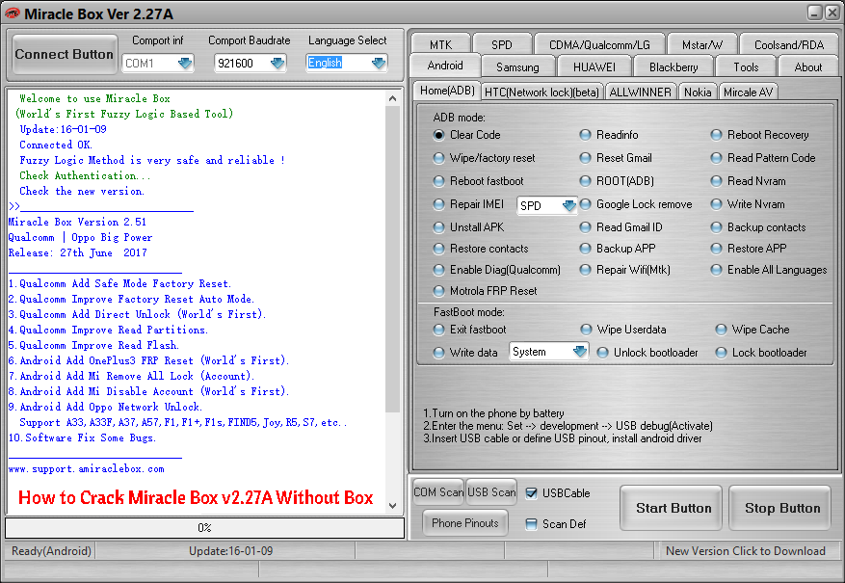This screenshot has height=583, width=845.
Task: Select Unstall APK option
Action: pos(438,227)
